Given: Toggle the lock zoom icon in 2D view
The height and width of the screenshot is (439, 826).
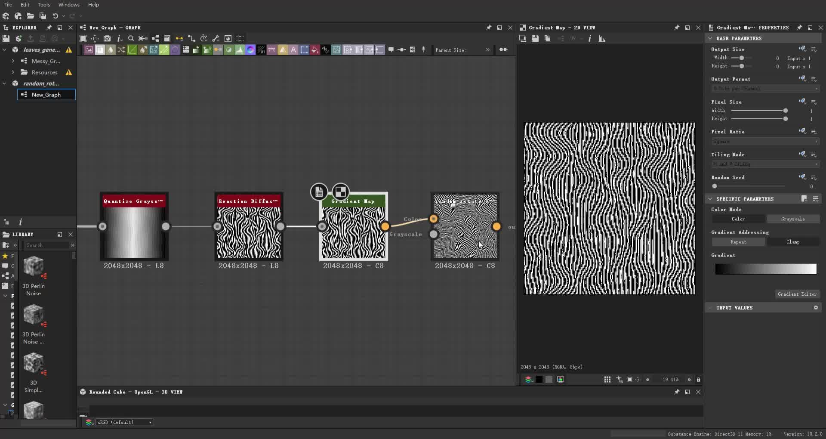Looking at the screenshot, I should 698,380.
